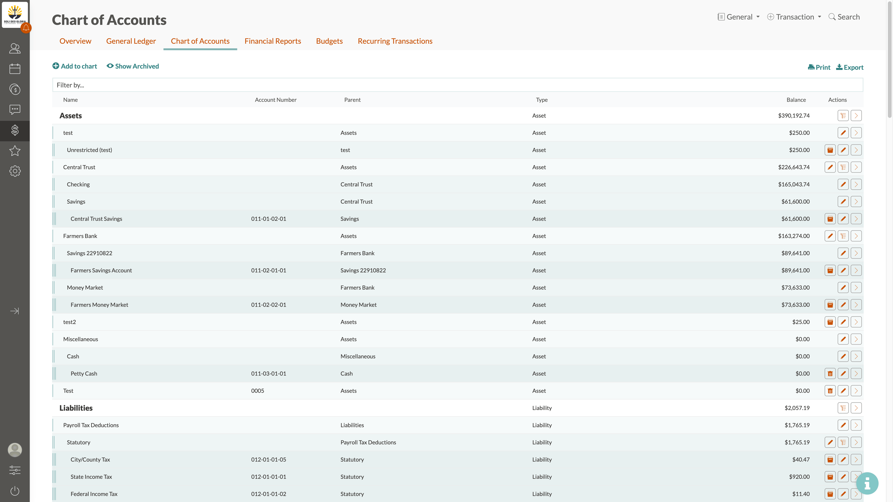This screenshot has height=502, width=893.
Task: Toggle Show Archived accounts
Action: (132, 66)
